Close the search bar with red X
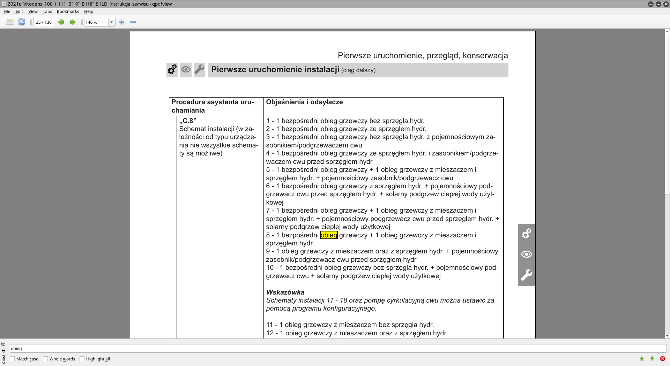Screen dimensions: 670x366 coord(663,358)
